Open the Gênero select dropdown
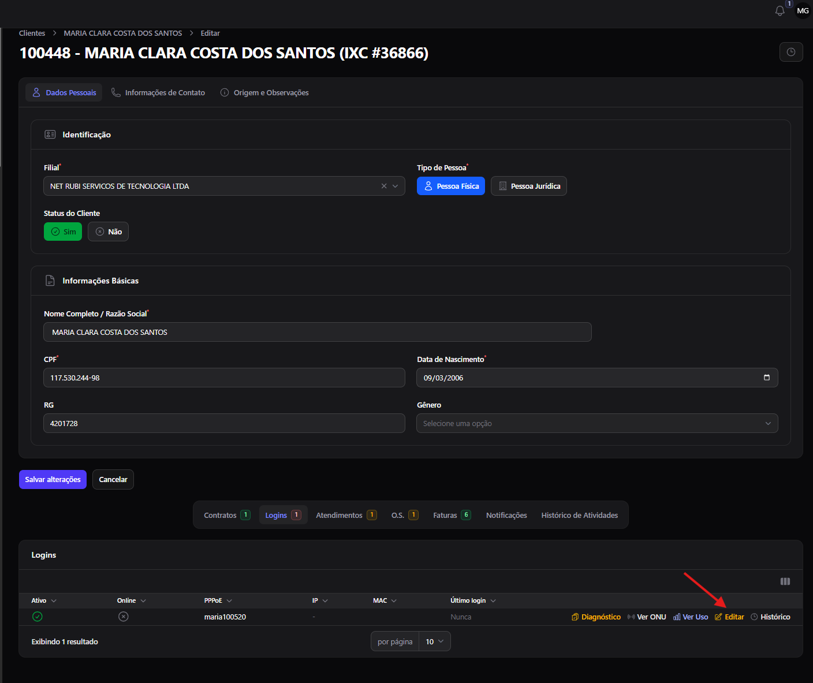This screenshot has height=683, width=813. (x=597, y=423)
